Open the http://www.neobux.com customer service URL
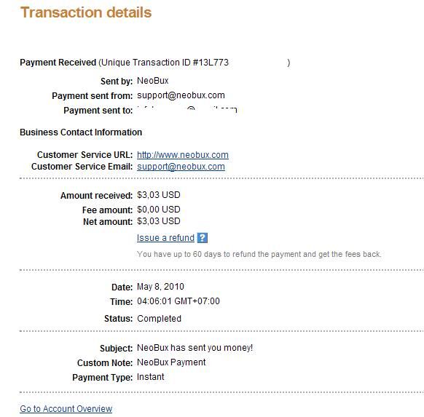The image size is (424, 417). pos(183,155)
